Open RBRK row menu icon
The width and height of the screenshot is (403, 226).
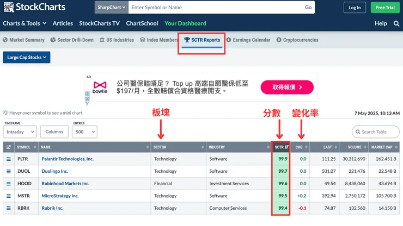tap(9, 208)
